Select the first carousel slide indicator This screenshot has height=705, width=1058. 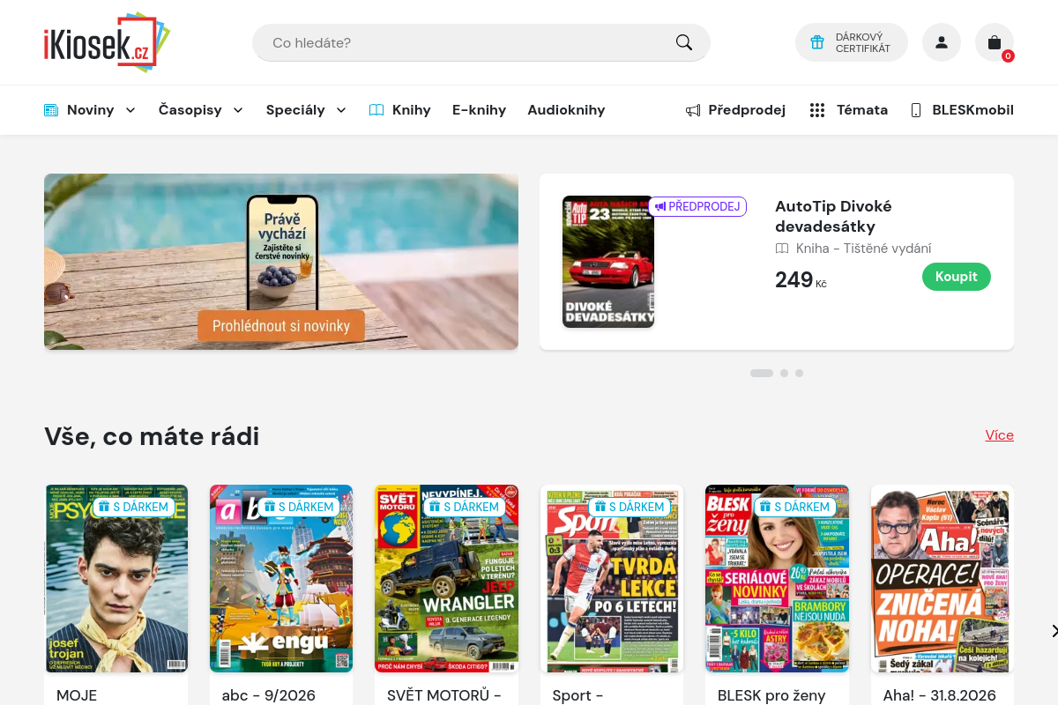tap(762, 373)
